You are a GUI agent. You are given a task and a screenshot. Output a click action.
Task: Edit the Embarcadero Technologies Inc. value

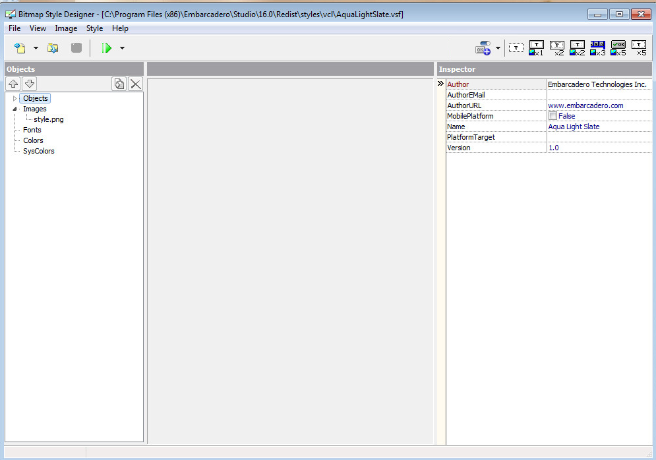coord(597,84)
